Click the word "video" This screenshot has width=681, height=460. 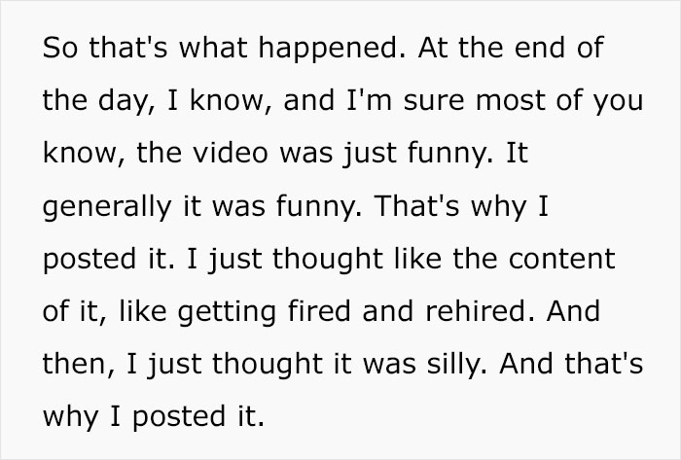[231, 154]
